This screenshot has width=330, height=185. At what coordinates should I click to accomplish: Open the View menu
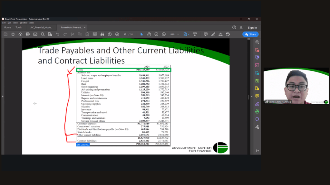tap(15, 23)
